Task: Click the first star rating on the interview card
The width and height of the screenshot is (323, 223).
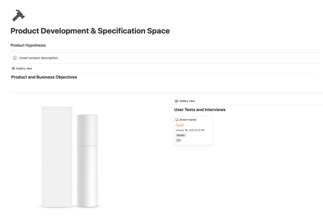Action: [x=178, y=125]
